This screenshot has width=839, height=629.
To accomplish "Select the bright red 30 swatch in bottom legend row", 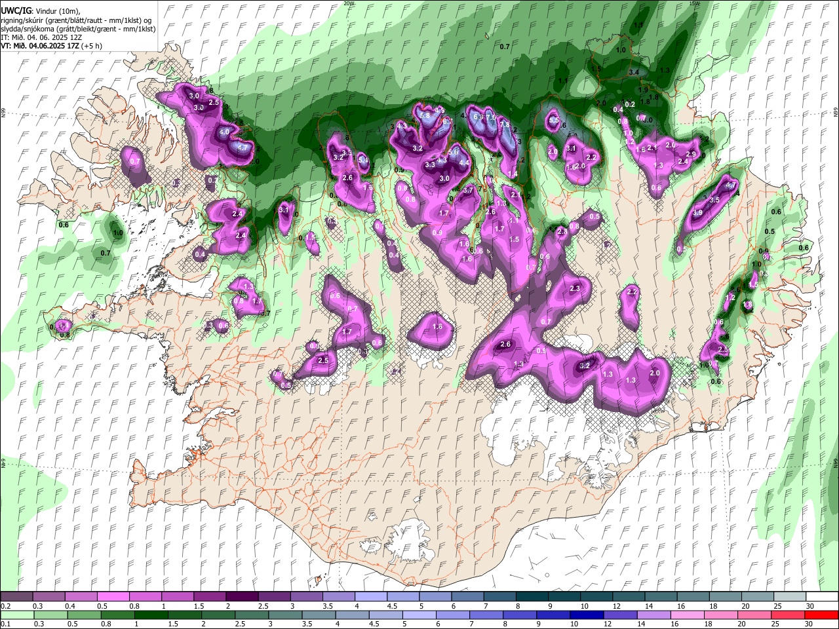I will pyautogui.click(x=822, y=615).
